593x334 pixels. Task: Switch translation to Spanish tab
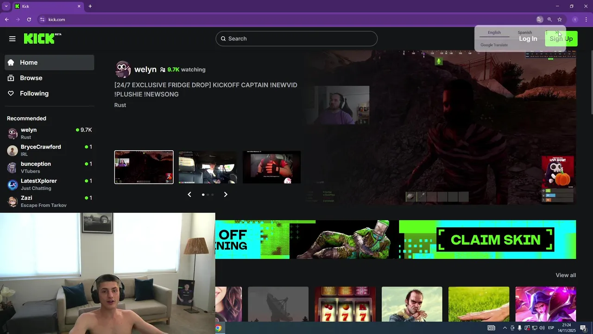(524, 32)
